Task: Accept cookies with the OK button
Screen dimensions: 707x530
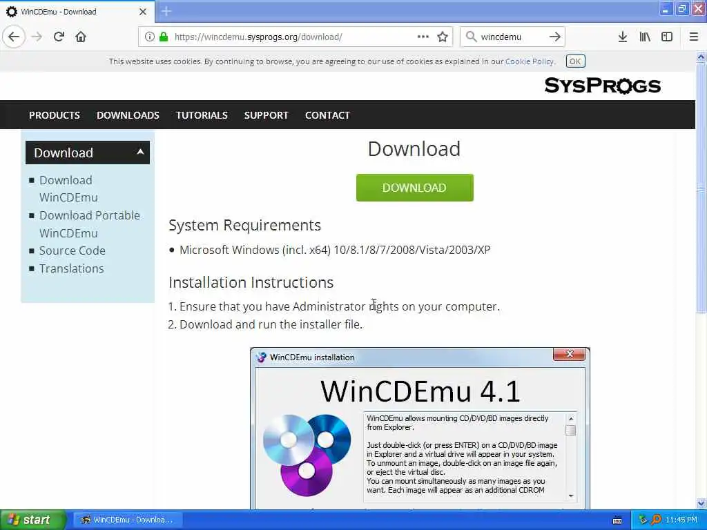Action: coord(575,61)
